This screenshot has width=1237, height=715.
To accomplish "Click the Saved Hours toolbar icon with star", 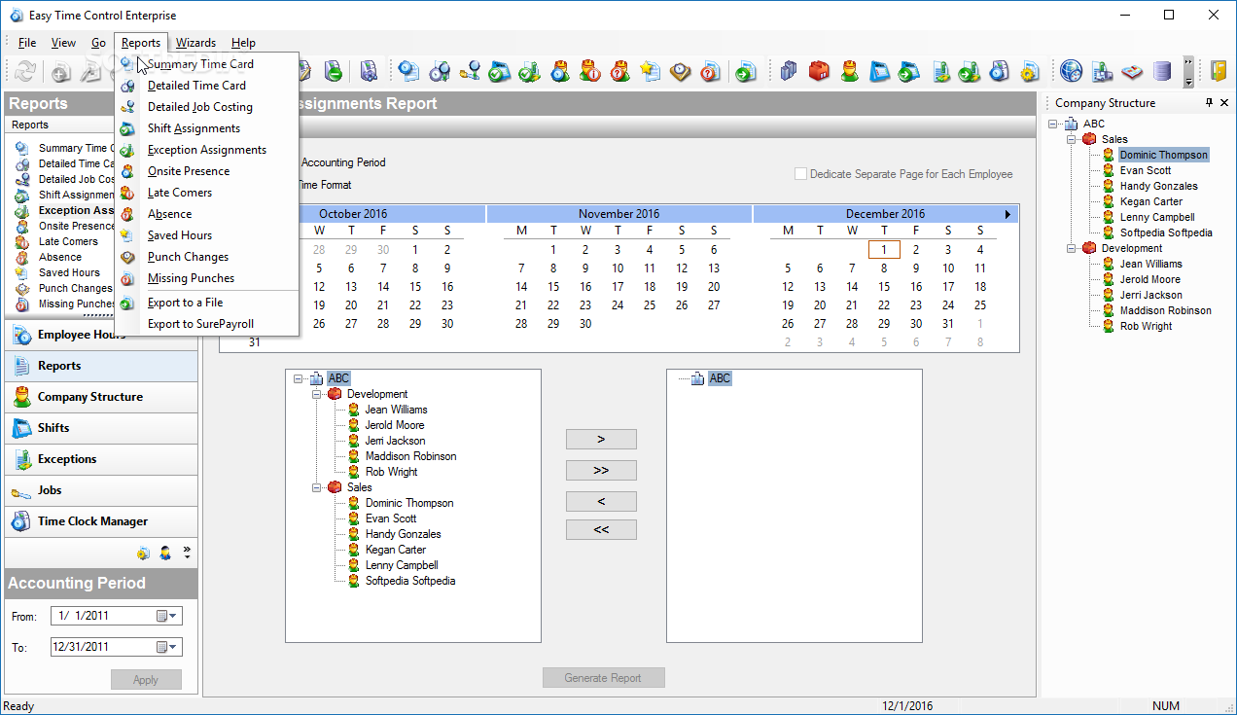I will [650, 71].
